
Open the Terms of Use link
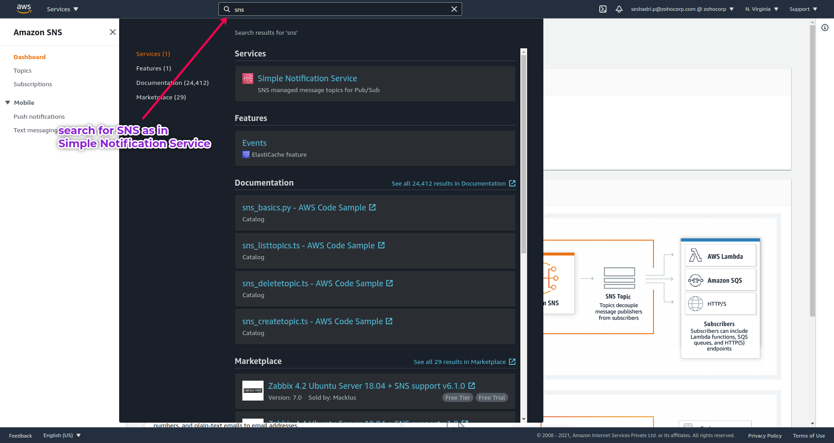(x=809, y=436)
